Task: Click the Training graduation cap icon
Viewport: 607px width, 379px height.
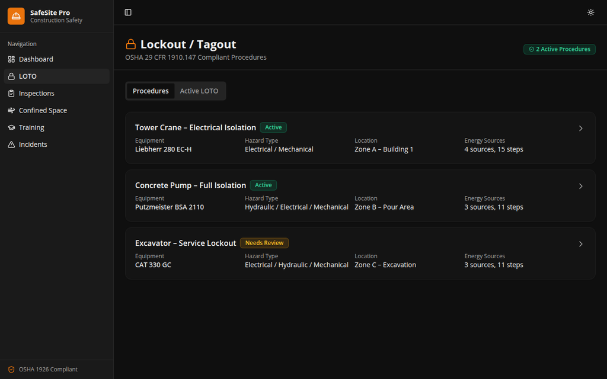Action: point(11,128)
